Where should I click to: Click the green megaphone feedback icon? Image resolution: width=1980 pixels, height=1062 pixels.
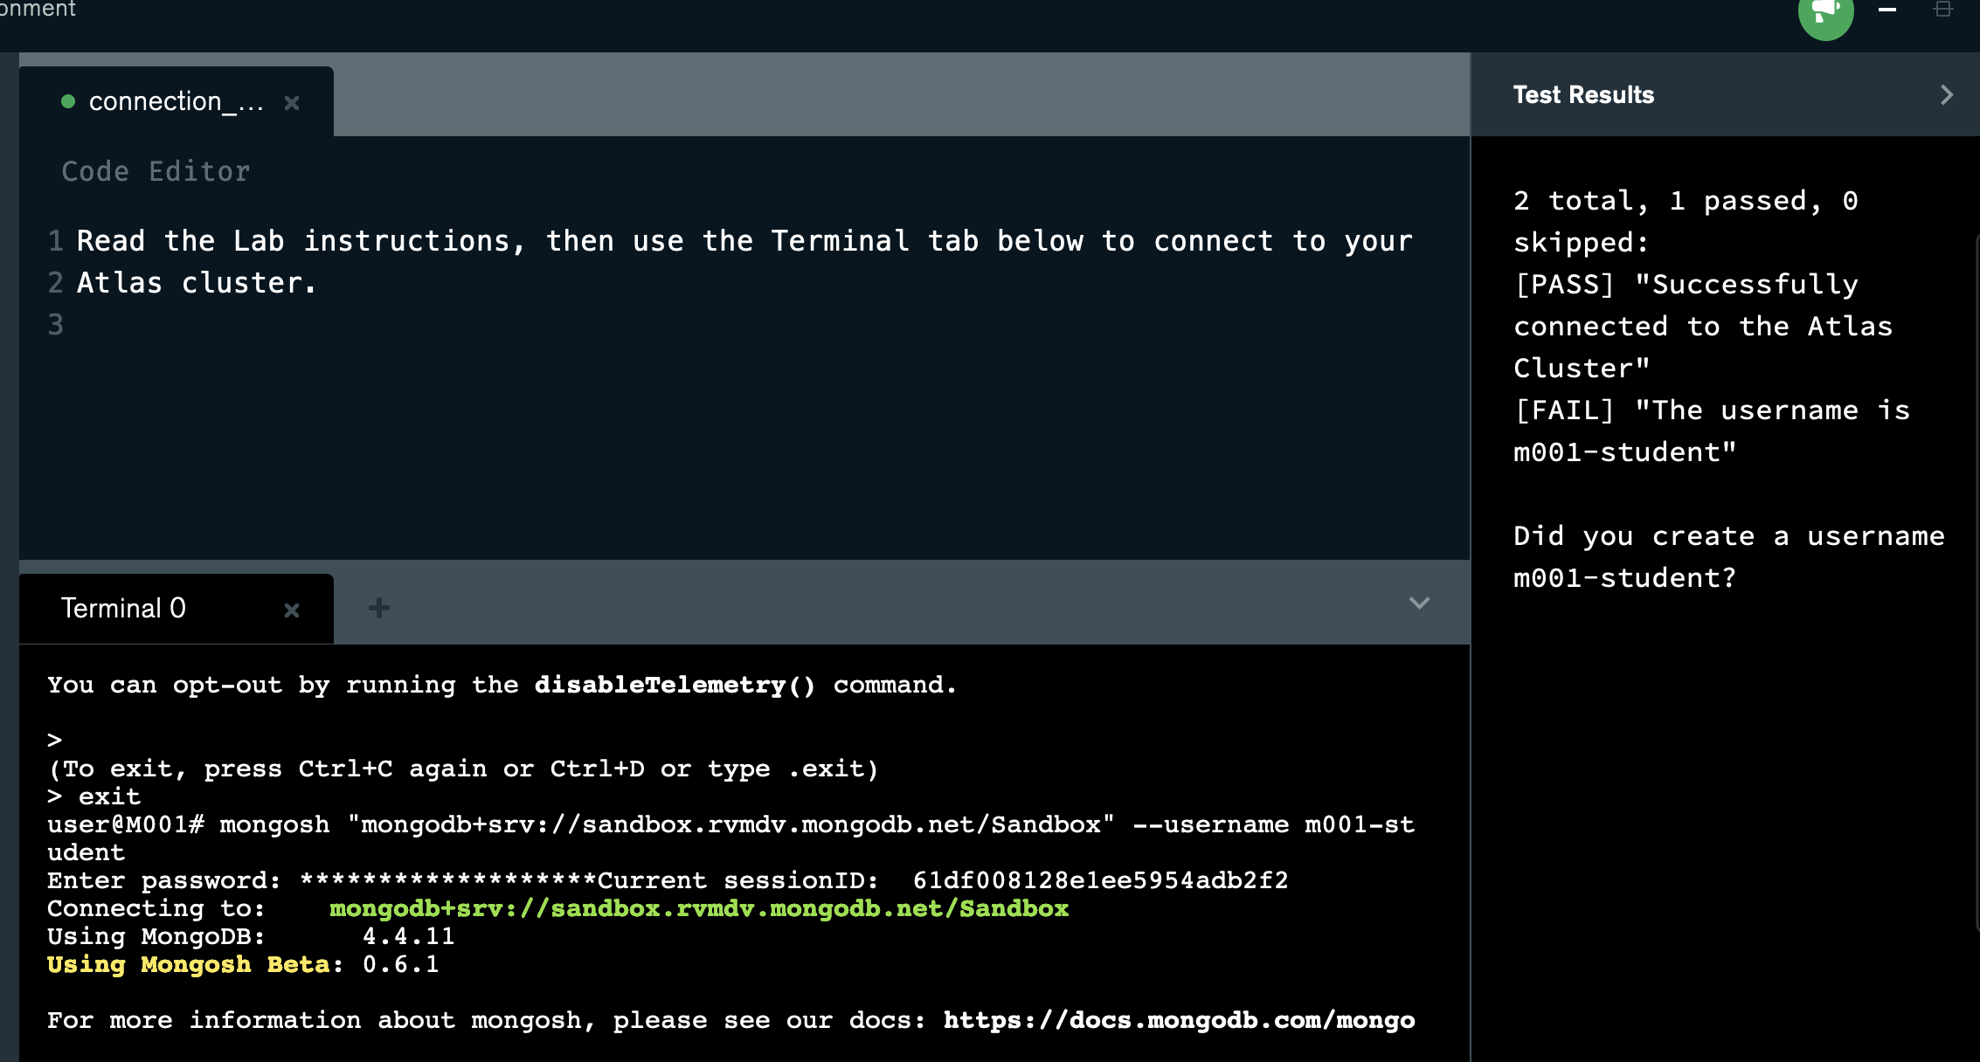click(x=1825, y=14)
